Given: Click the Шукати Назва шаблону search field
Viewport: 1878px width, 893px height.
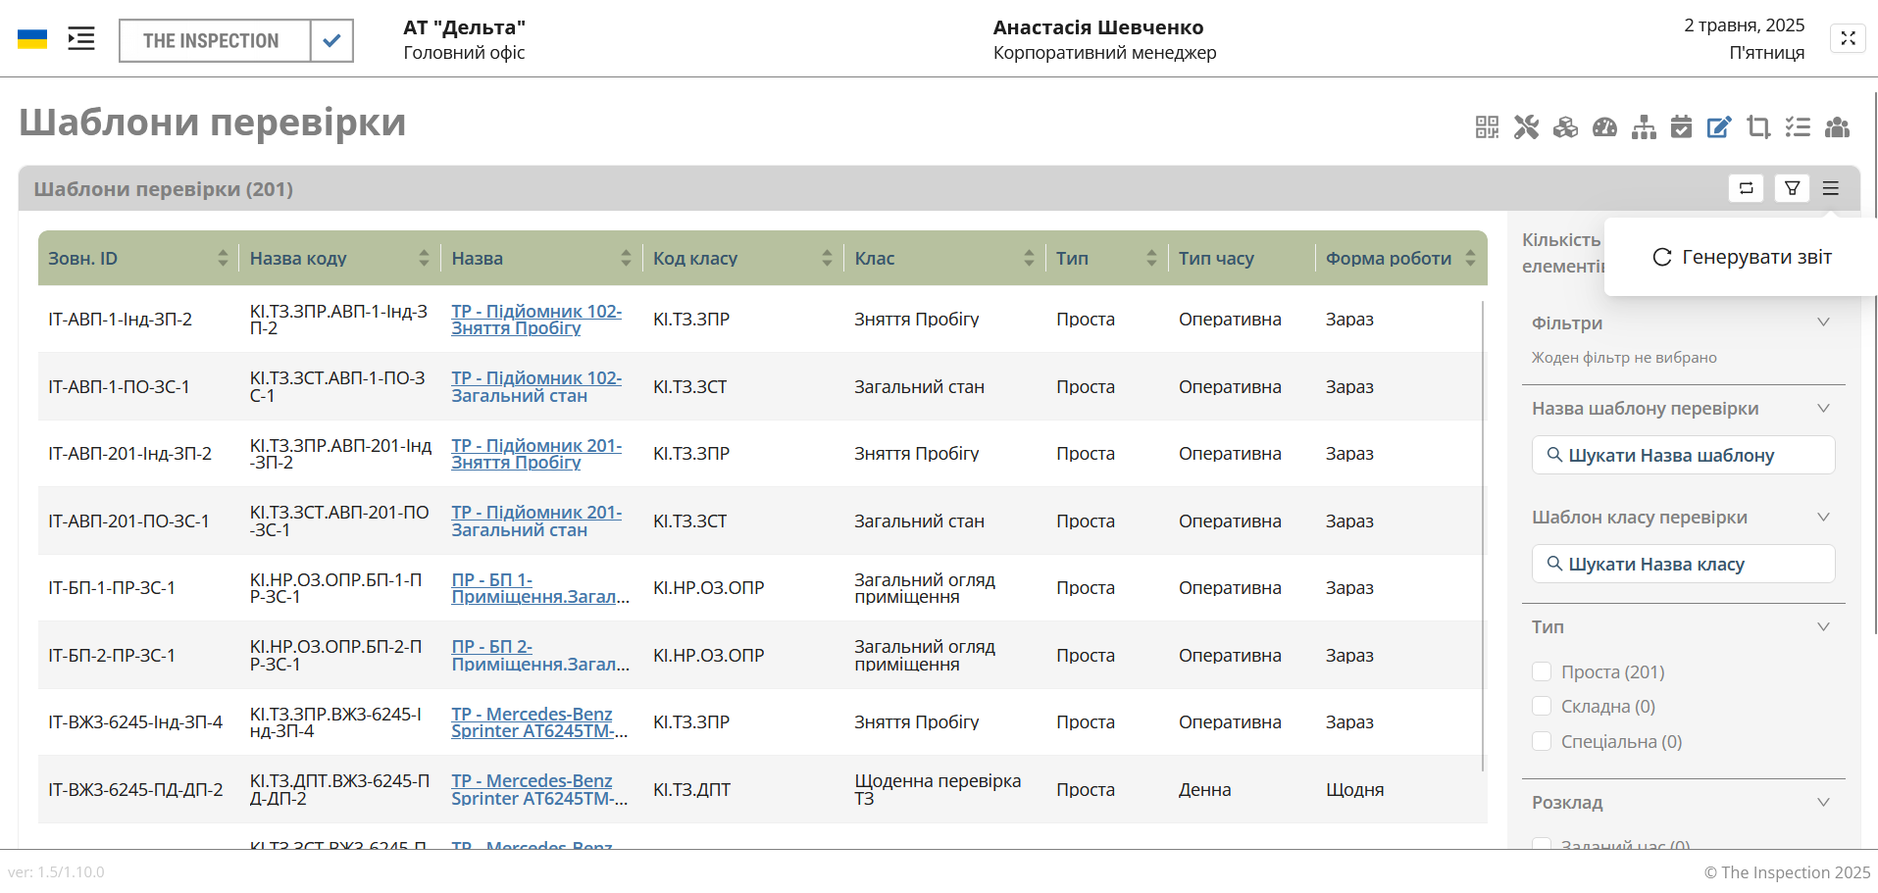Looking at the screenshot, I should click(x=1683, y=455).
